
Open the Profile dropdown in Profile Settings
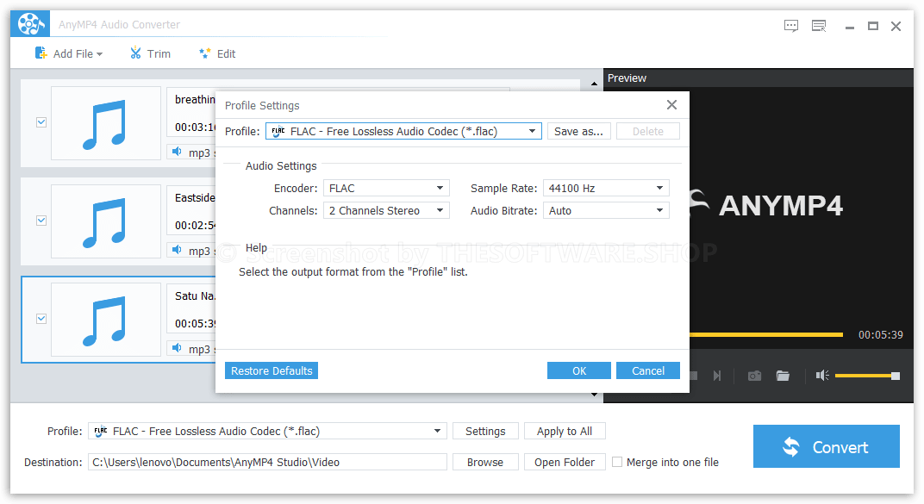click(x=403, y=131)
